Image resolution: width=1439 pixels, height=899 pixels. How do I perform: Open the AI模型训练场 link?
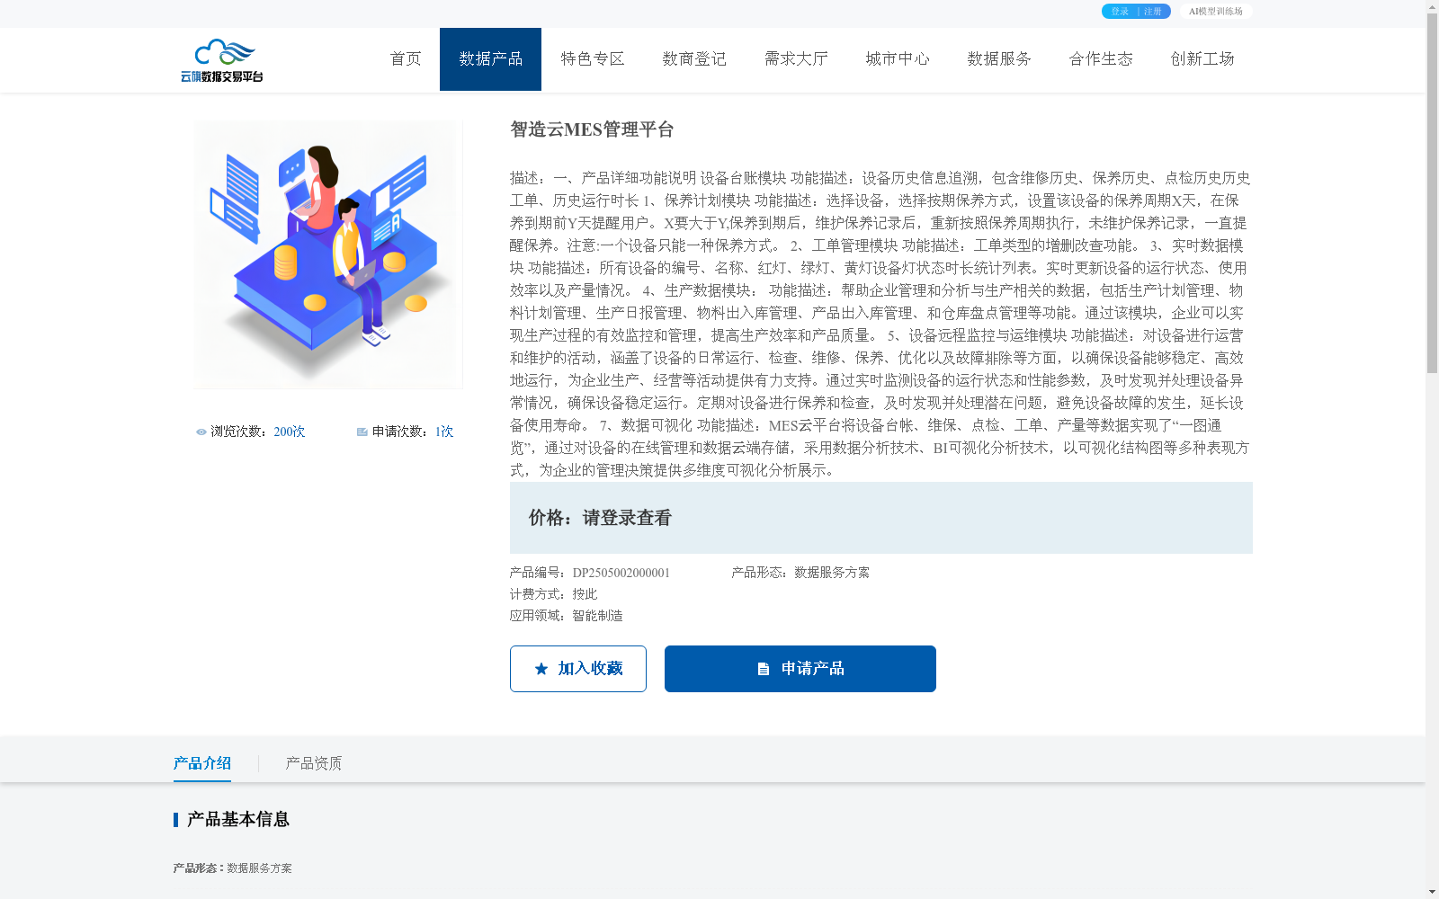pos(1216,12)
